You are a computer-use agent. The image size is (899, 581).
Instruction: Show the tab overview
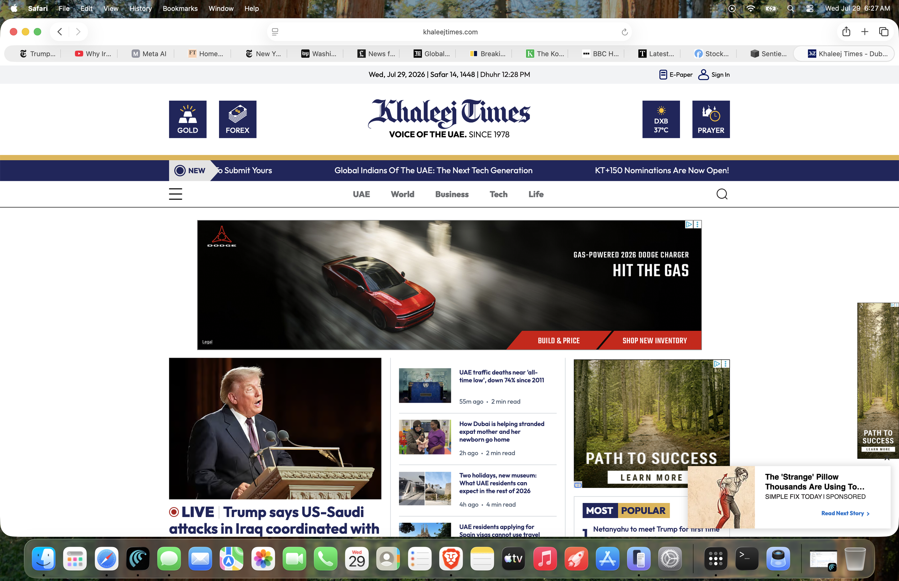click(x=884, y=32)
